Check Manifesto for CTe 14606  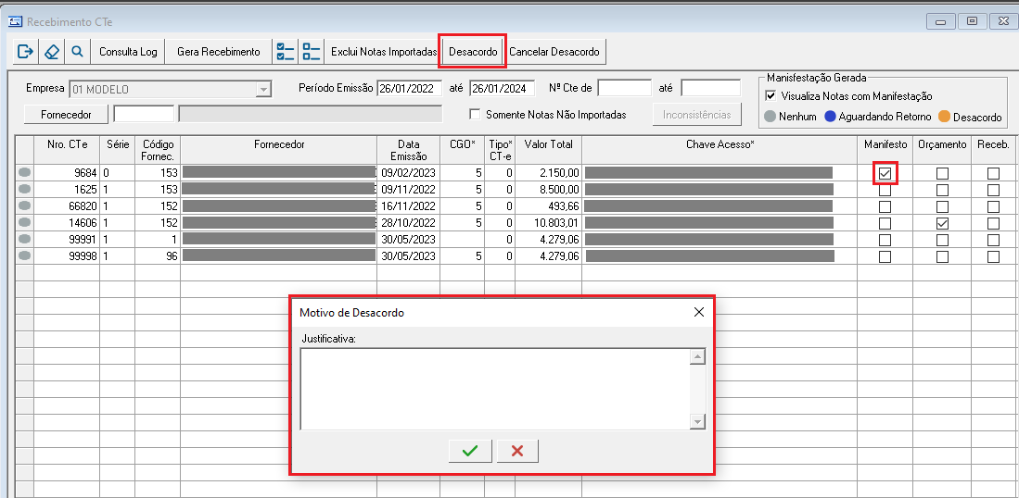(x=885, y=223)
